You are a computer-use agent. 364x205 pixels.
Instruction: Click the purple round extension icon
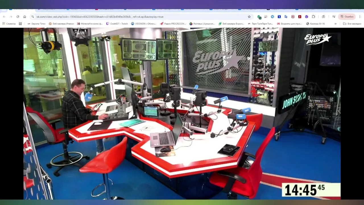pos(307,17)
